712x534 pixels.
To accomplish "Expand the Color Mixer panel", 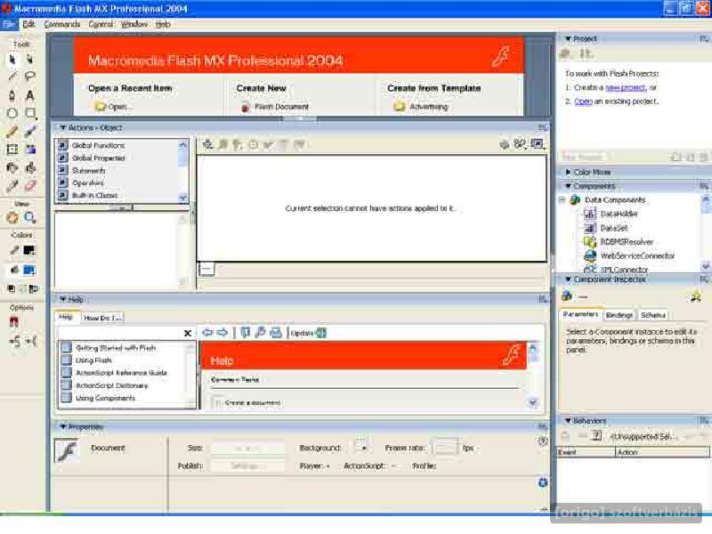I will click(568, 172).
